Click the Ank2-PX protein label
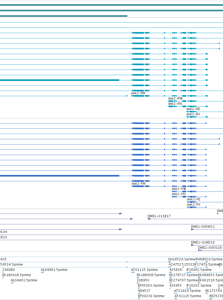 tap(194, 205)
